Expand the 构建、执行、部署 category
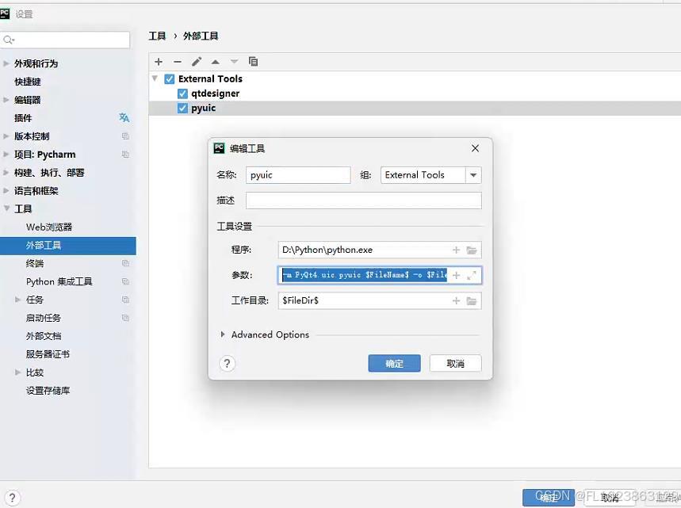 click(x=6, y=173)
